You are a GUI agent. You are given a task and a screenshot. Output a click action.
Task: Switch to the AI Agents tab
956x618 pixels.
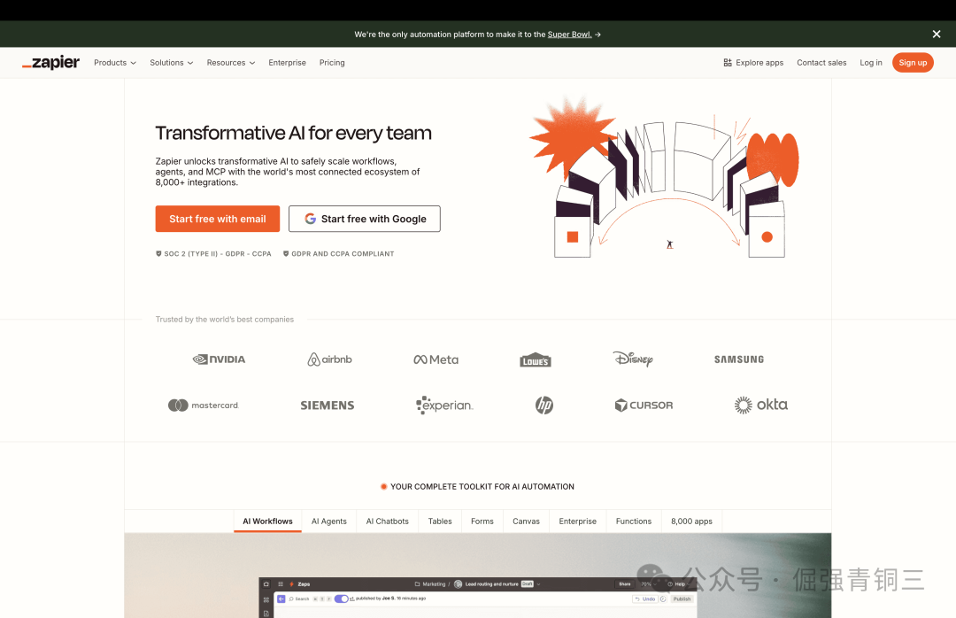[x=329, y=521]
